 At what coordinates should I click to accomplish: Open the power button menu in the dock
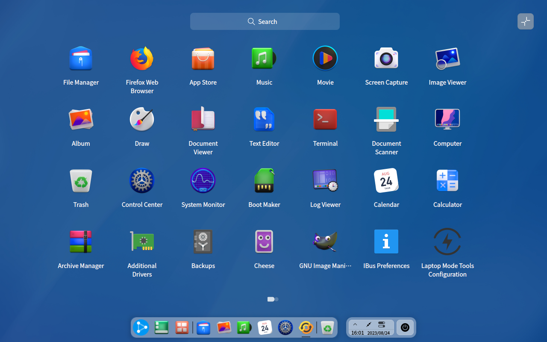tap(405, 327)
